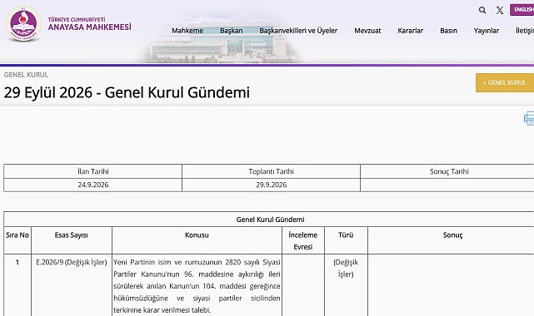Click the printer icon to print

tap(529, 118)
